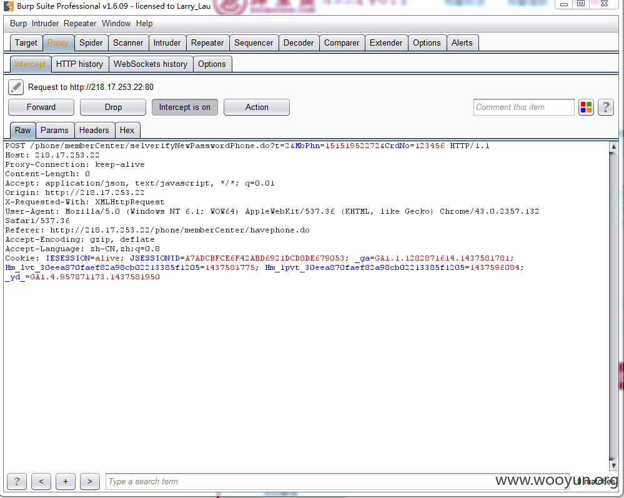The height and width of the screenshot is (498, 624).
Task: Switch to the Params view tab
Action: point(54,130)
